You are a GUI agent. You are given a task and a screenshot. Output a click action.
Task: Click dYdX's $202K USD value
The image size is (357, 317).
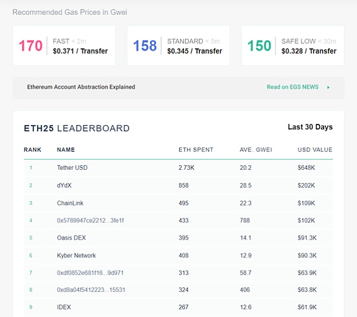pyautogui.click(x=306, y=185)
